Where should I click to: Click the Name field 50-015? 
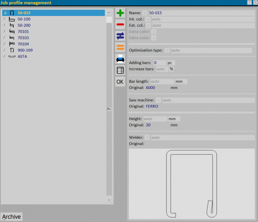pyautogui.click(x=202, y=13)
